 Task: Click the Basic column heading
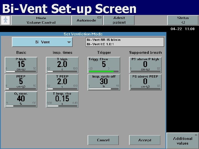click(x=21, y=52)
